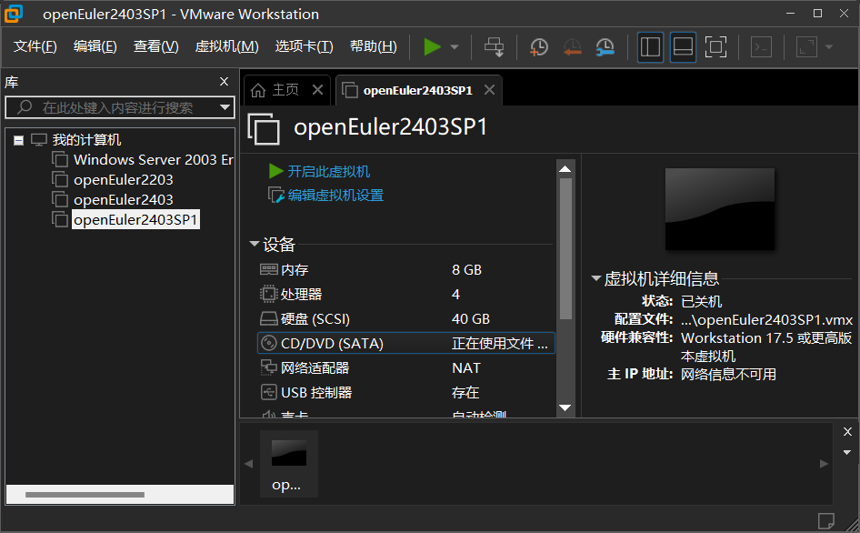Click the 网络适配器 device row
Image resolution: width=860 pixels, height=533 pixels.
pos(405,367)
